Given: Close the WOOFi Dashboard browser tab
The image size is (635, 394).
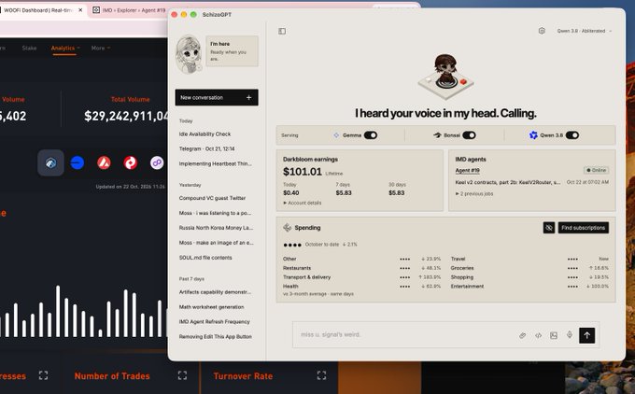Looking at the screenshot, I should [80, 10].
